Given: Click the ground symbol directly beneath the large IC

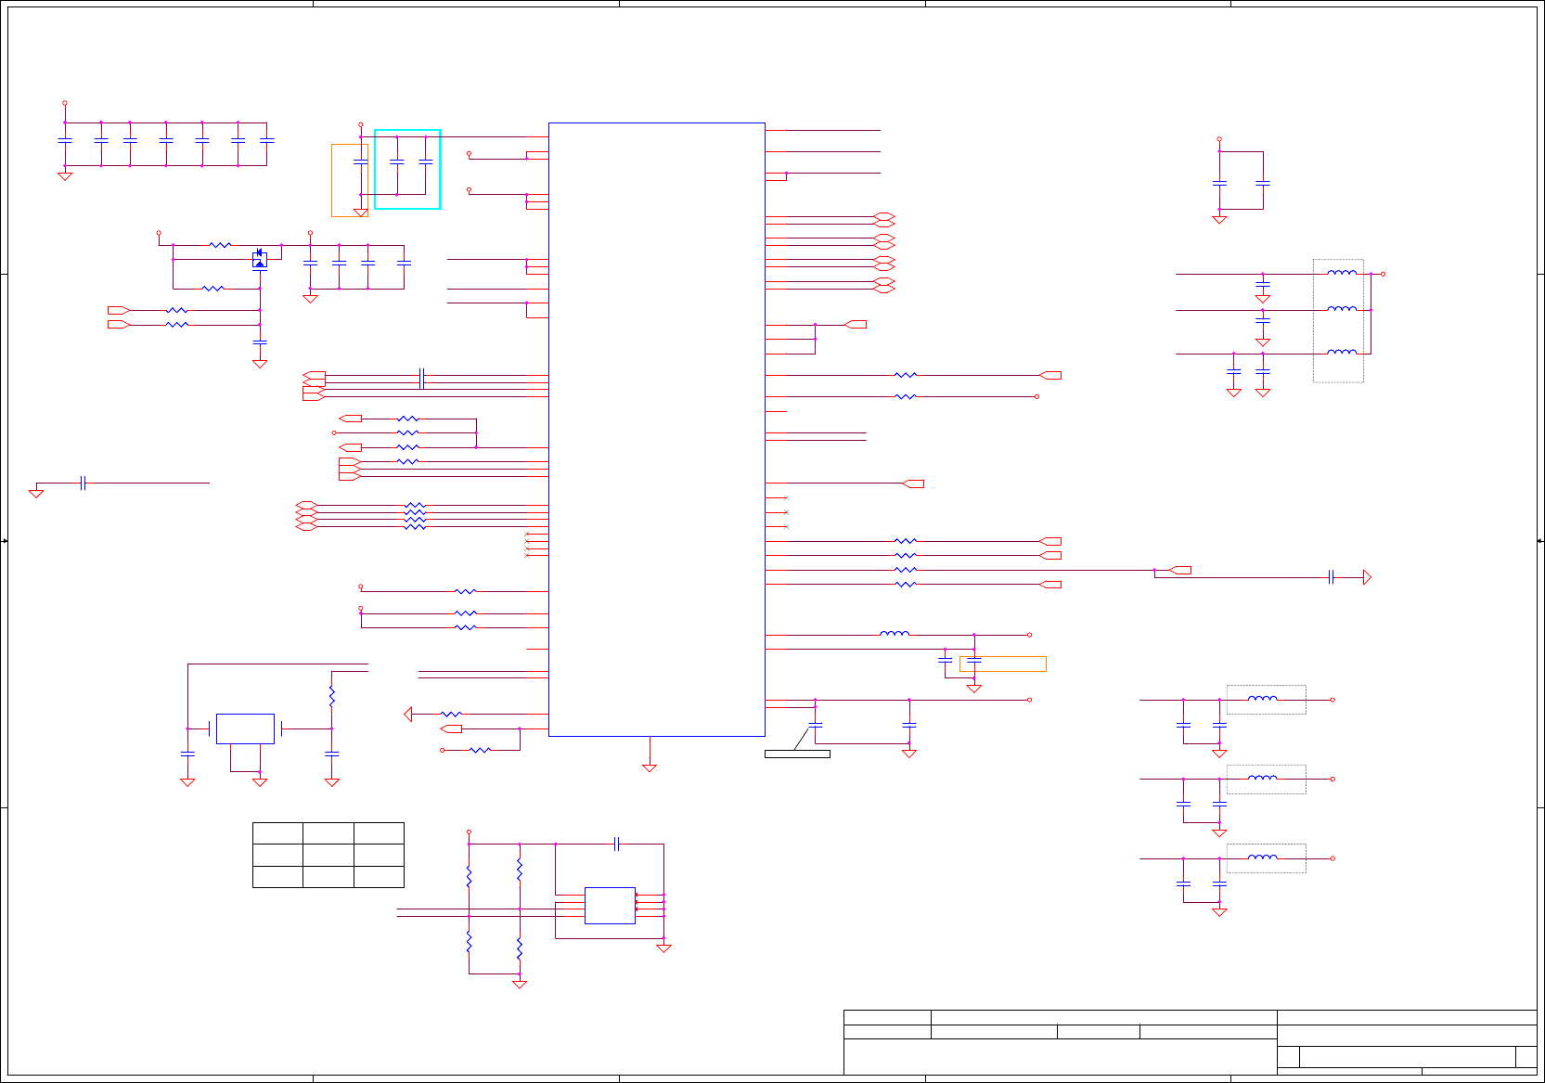Looking at the screenshot, I should (x=650, y=767).
